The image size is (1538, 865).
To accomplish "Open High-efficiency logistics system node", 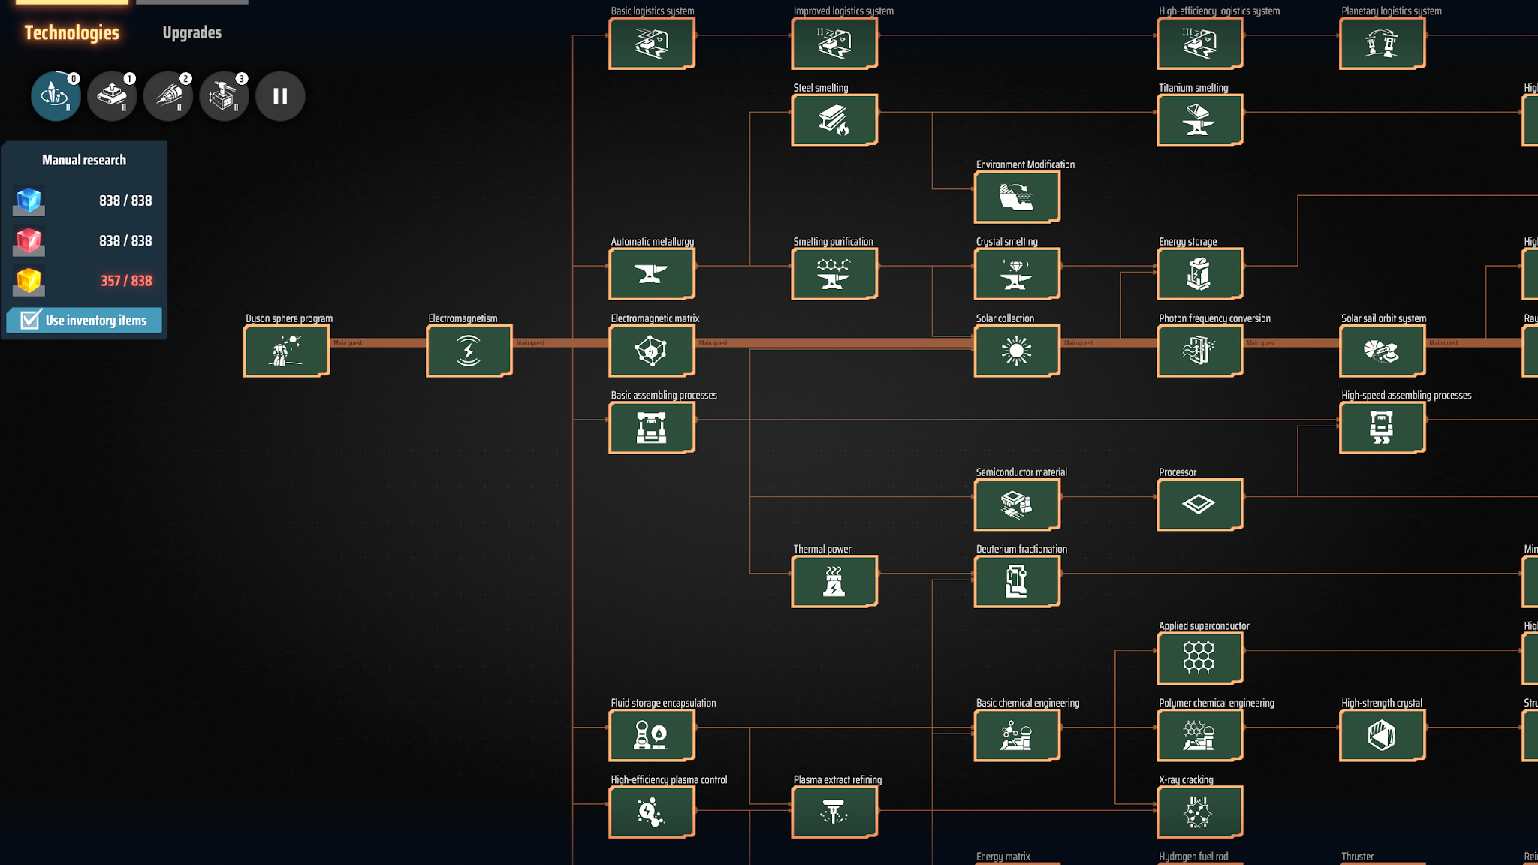I will [1200, 44].
